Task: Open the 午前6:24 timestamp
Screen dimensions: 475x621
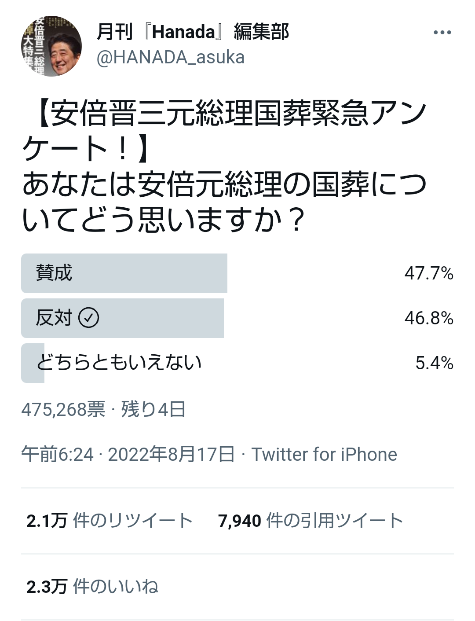Action: tap(58, 455)
